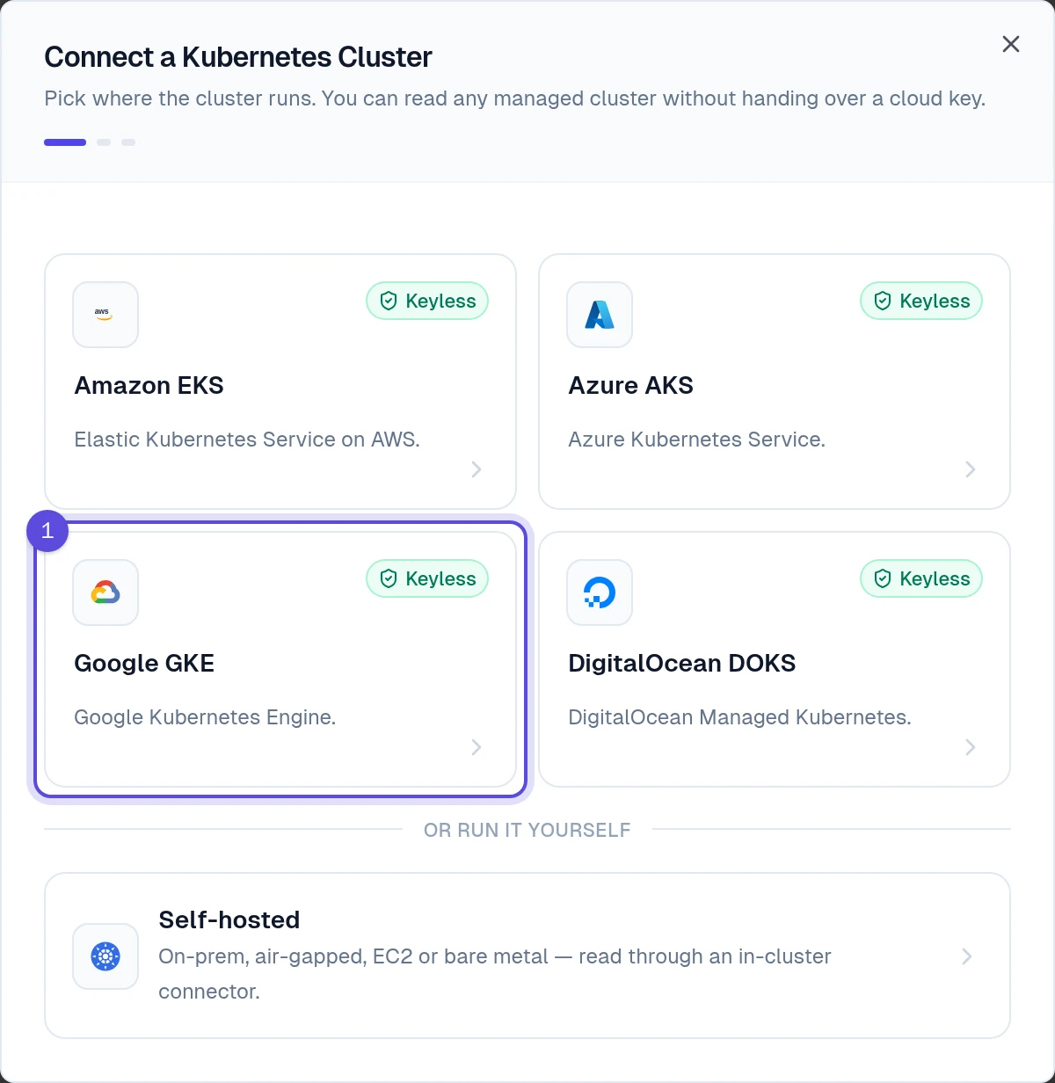1055x1083 pixels.
Task: Click 'Pick where the cluster runs' subtitle
Action: 514,98
